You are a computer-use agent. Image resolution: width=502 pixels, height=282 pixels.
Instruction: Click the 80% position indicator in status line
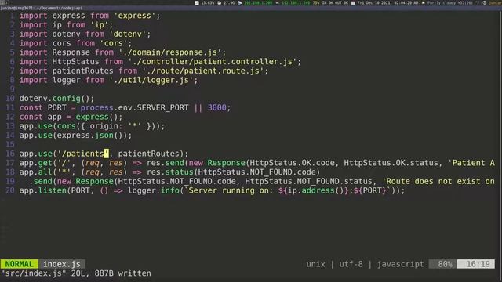(443, 264)
